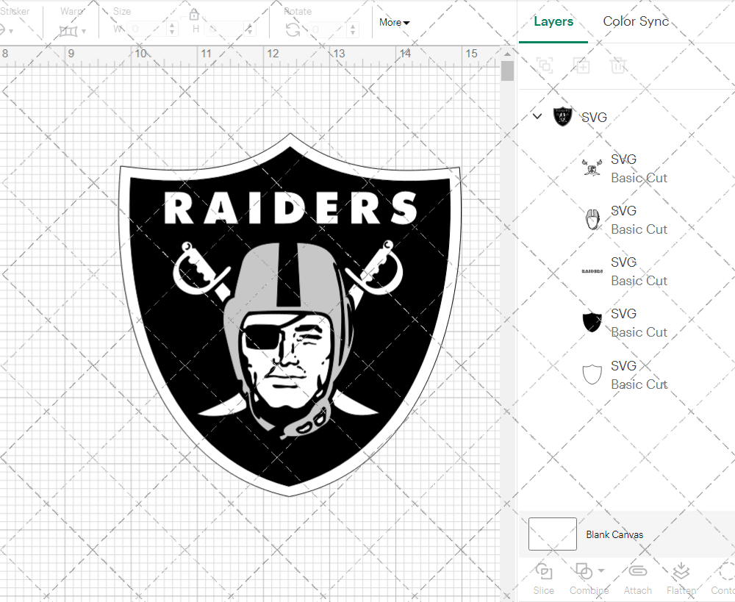Click the height stepper arrows

pyautogui.click(x=250, y=29)
